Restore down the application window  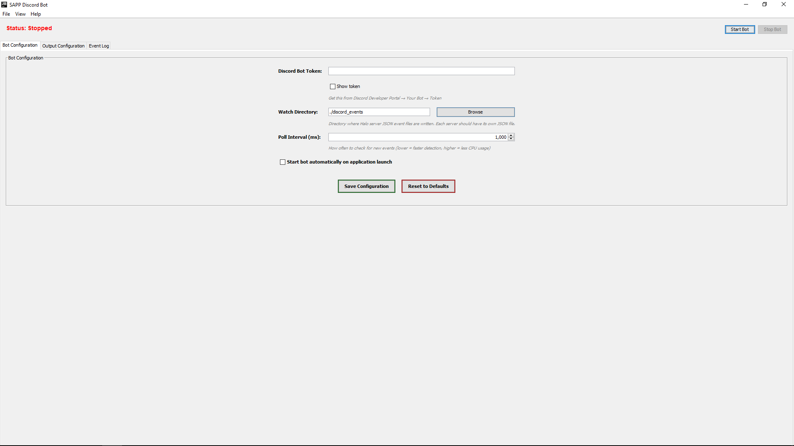[x=765, y=5]
